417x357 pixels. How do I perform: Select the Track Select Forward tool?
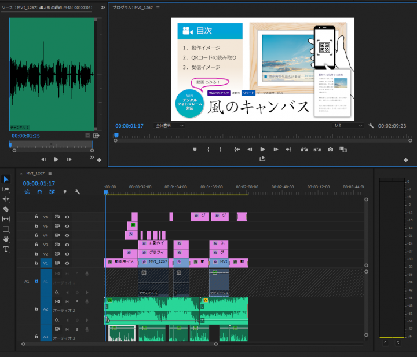(x=6, y=189)
